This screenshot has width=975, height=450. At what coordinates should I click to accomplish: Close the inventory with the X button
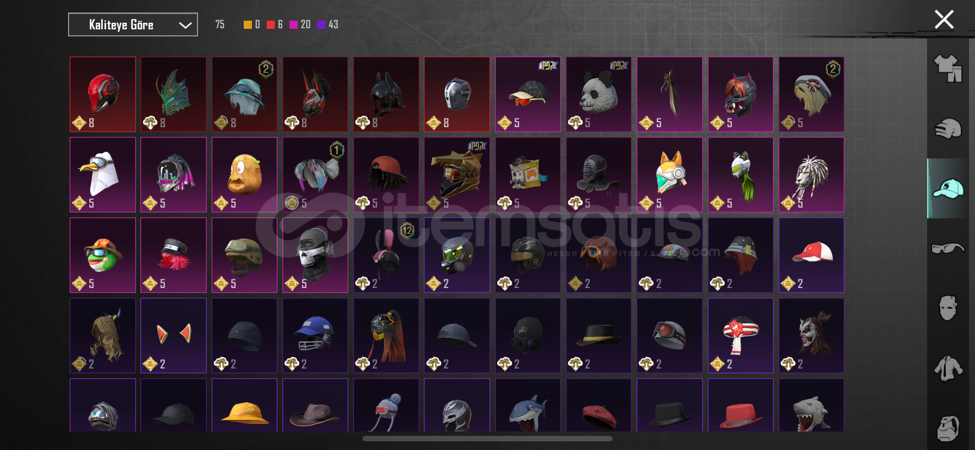coord(944,20)
